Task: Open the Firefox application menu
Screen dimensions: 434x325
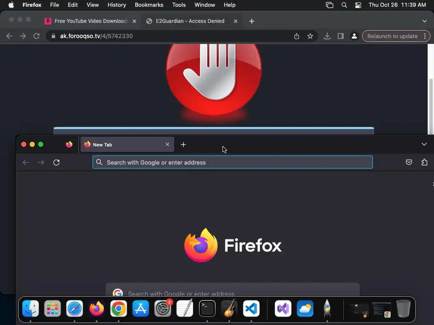Action: [x=32, y=5]
